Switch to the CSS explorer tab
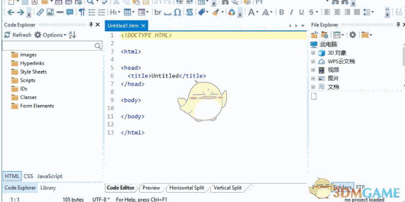The width and height of the screenshot is (405, 202). coord(28,176)
